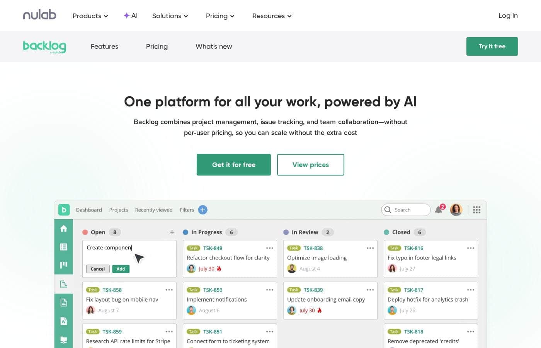The image size is (541, 348).
Task: Open the Wiki icon in sidebar
Action: 64,321
